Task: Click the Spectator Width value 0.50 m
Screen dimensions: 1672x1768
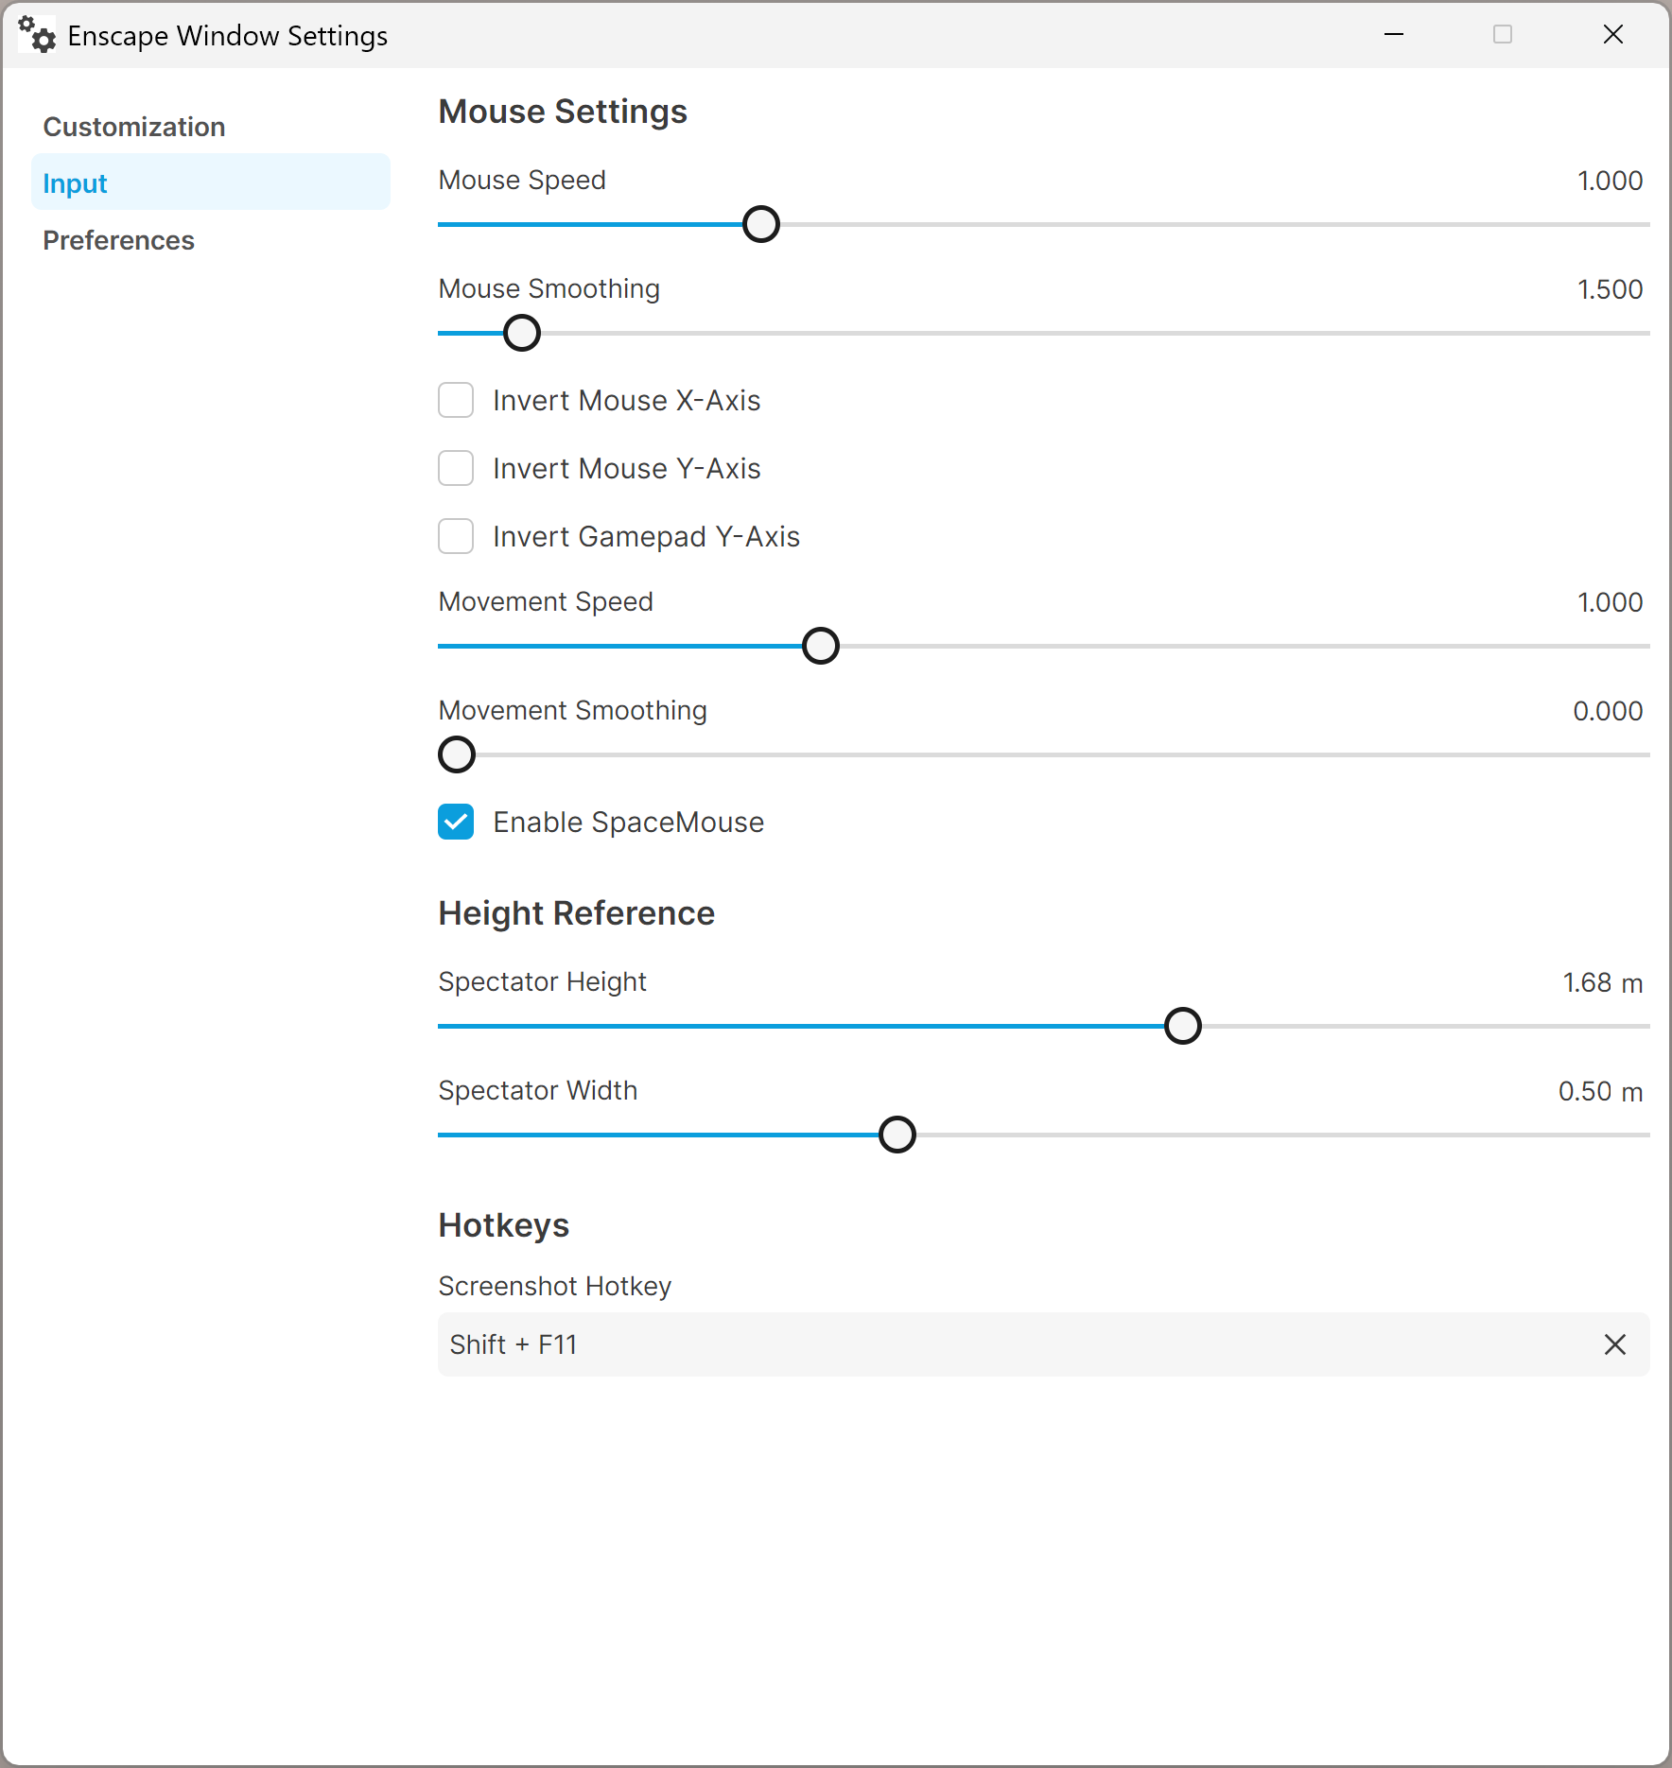Action: pyautogui.click(x=1601, y=1092)
